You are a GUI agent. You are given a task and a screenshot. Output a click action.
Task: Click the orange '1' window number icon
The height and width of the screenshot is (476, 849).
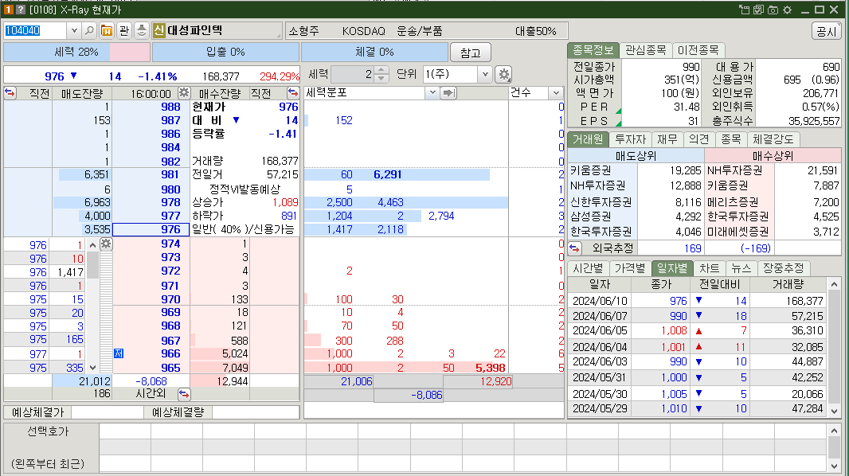point(8,10)
